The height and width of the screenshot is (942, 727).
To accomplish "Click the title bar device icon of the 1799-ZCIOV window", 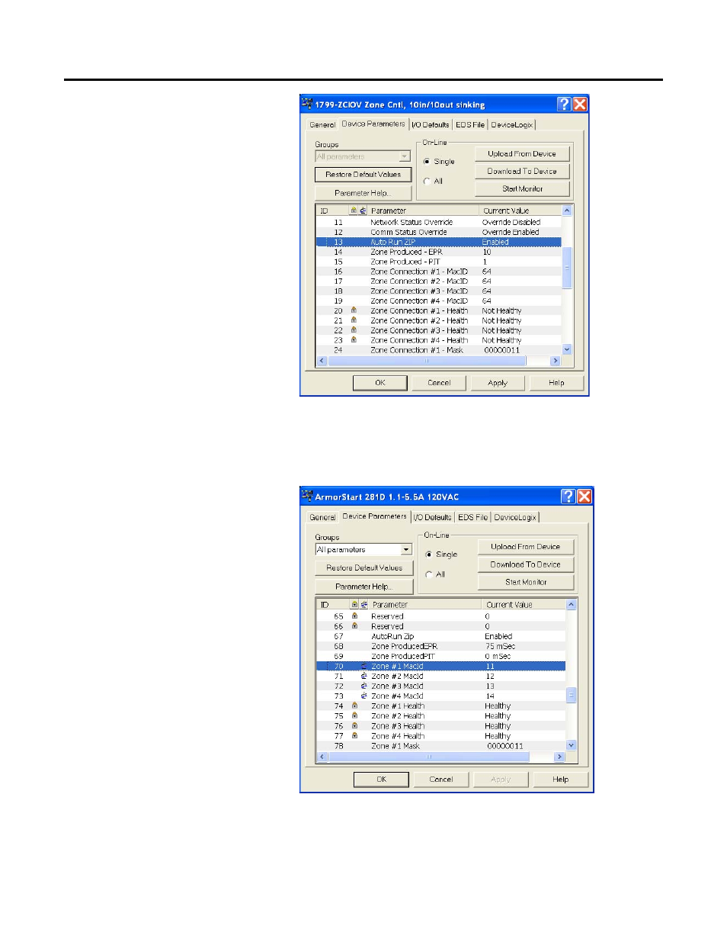I will [307, 104].
